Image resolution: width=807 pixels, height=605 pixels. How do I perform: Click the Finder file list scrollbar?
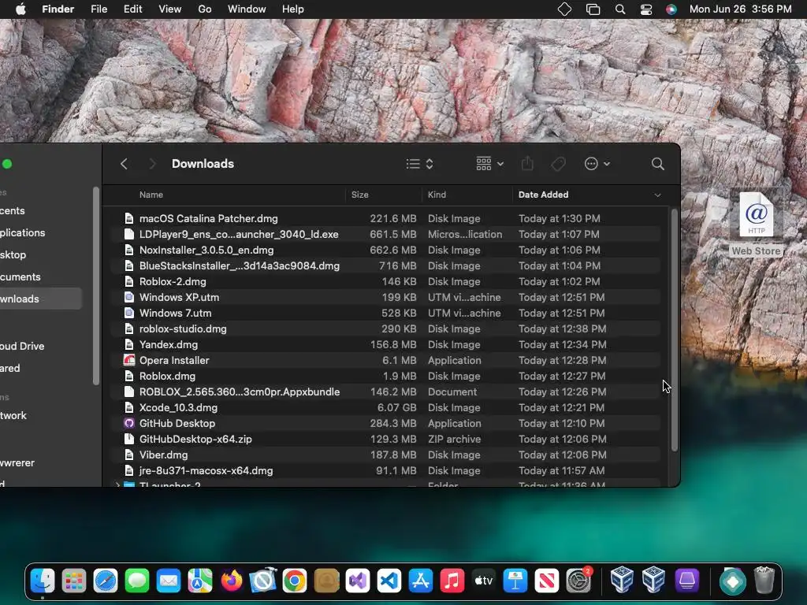coord(675,329)
